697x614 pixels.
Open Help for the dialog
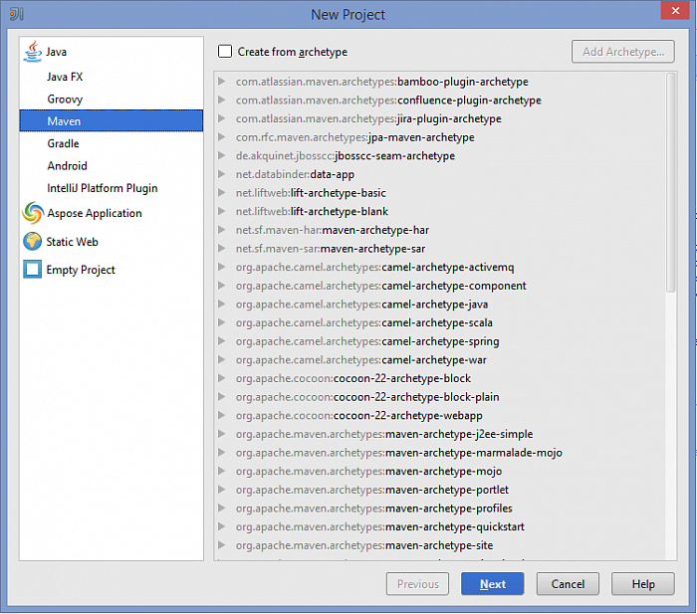click(x=642, y=584)
